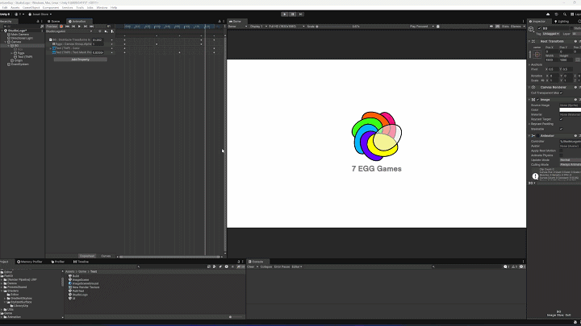This screenshot has height=326, width=581.
Task: Select Directional Light in the Hierarchy
Action: pos(22,38)
